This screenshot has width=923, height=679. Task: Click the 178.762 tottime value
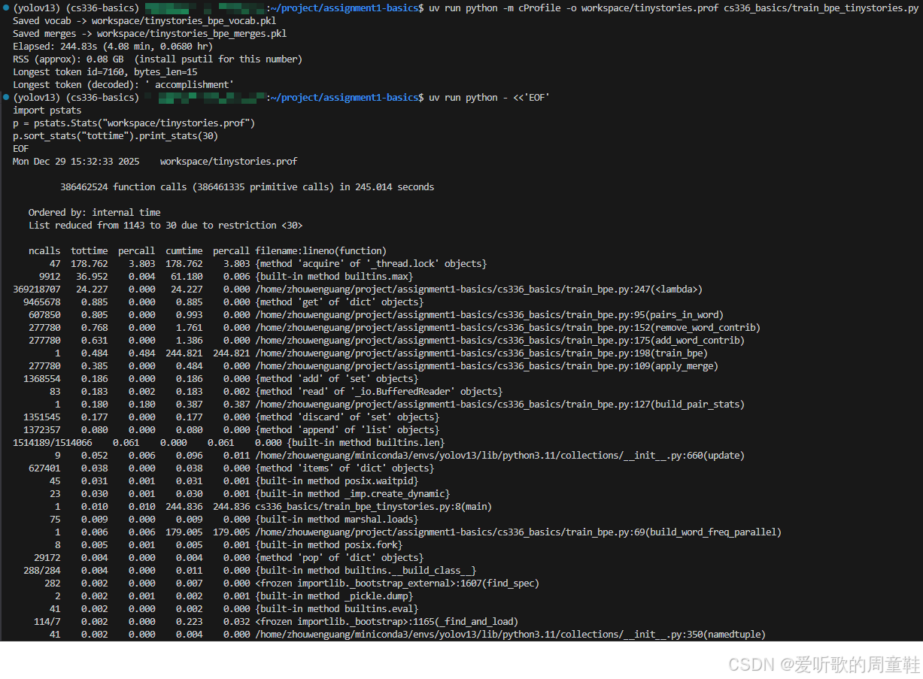(90, 264)
